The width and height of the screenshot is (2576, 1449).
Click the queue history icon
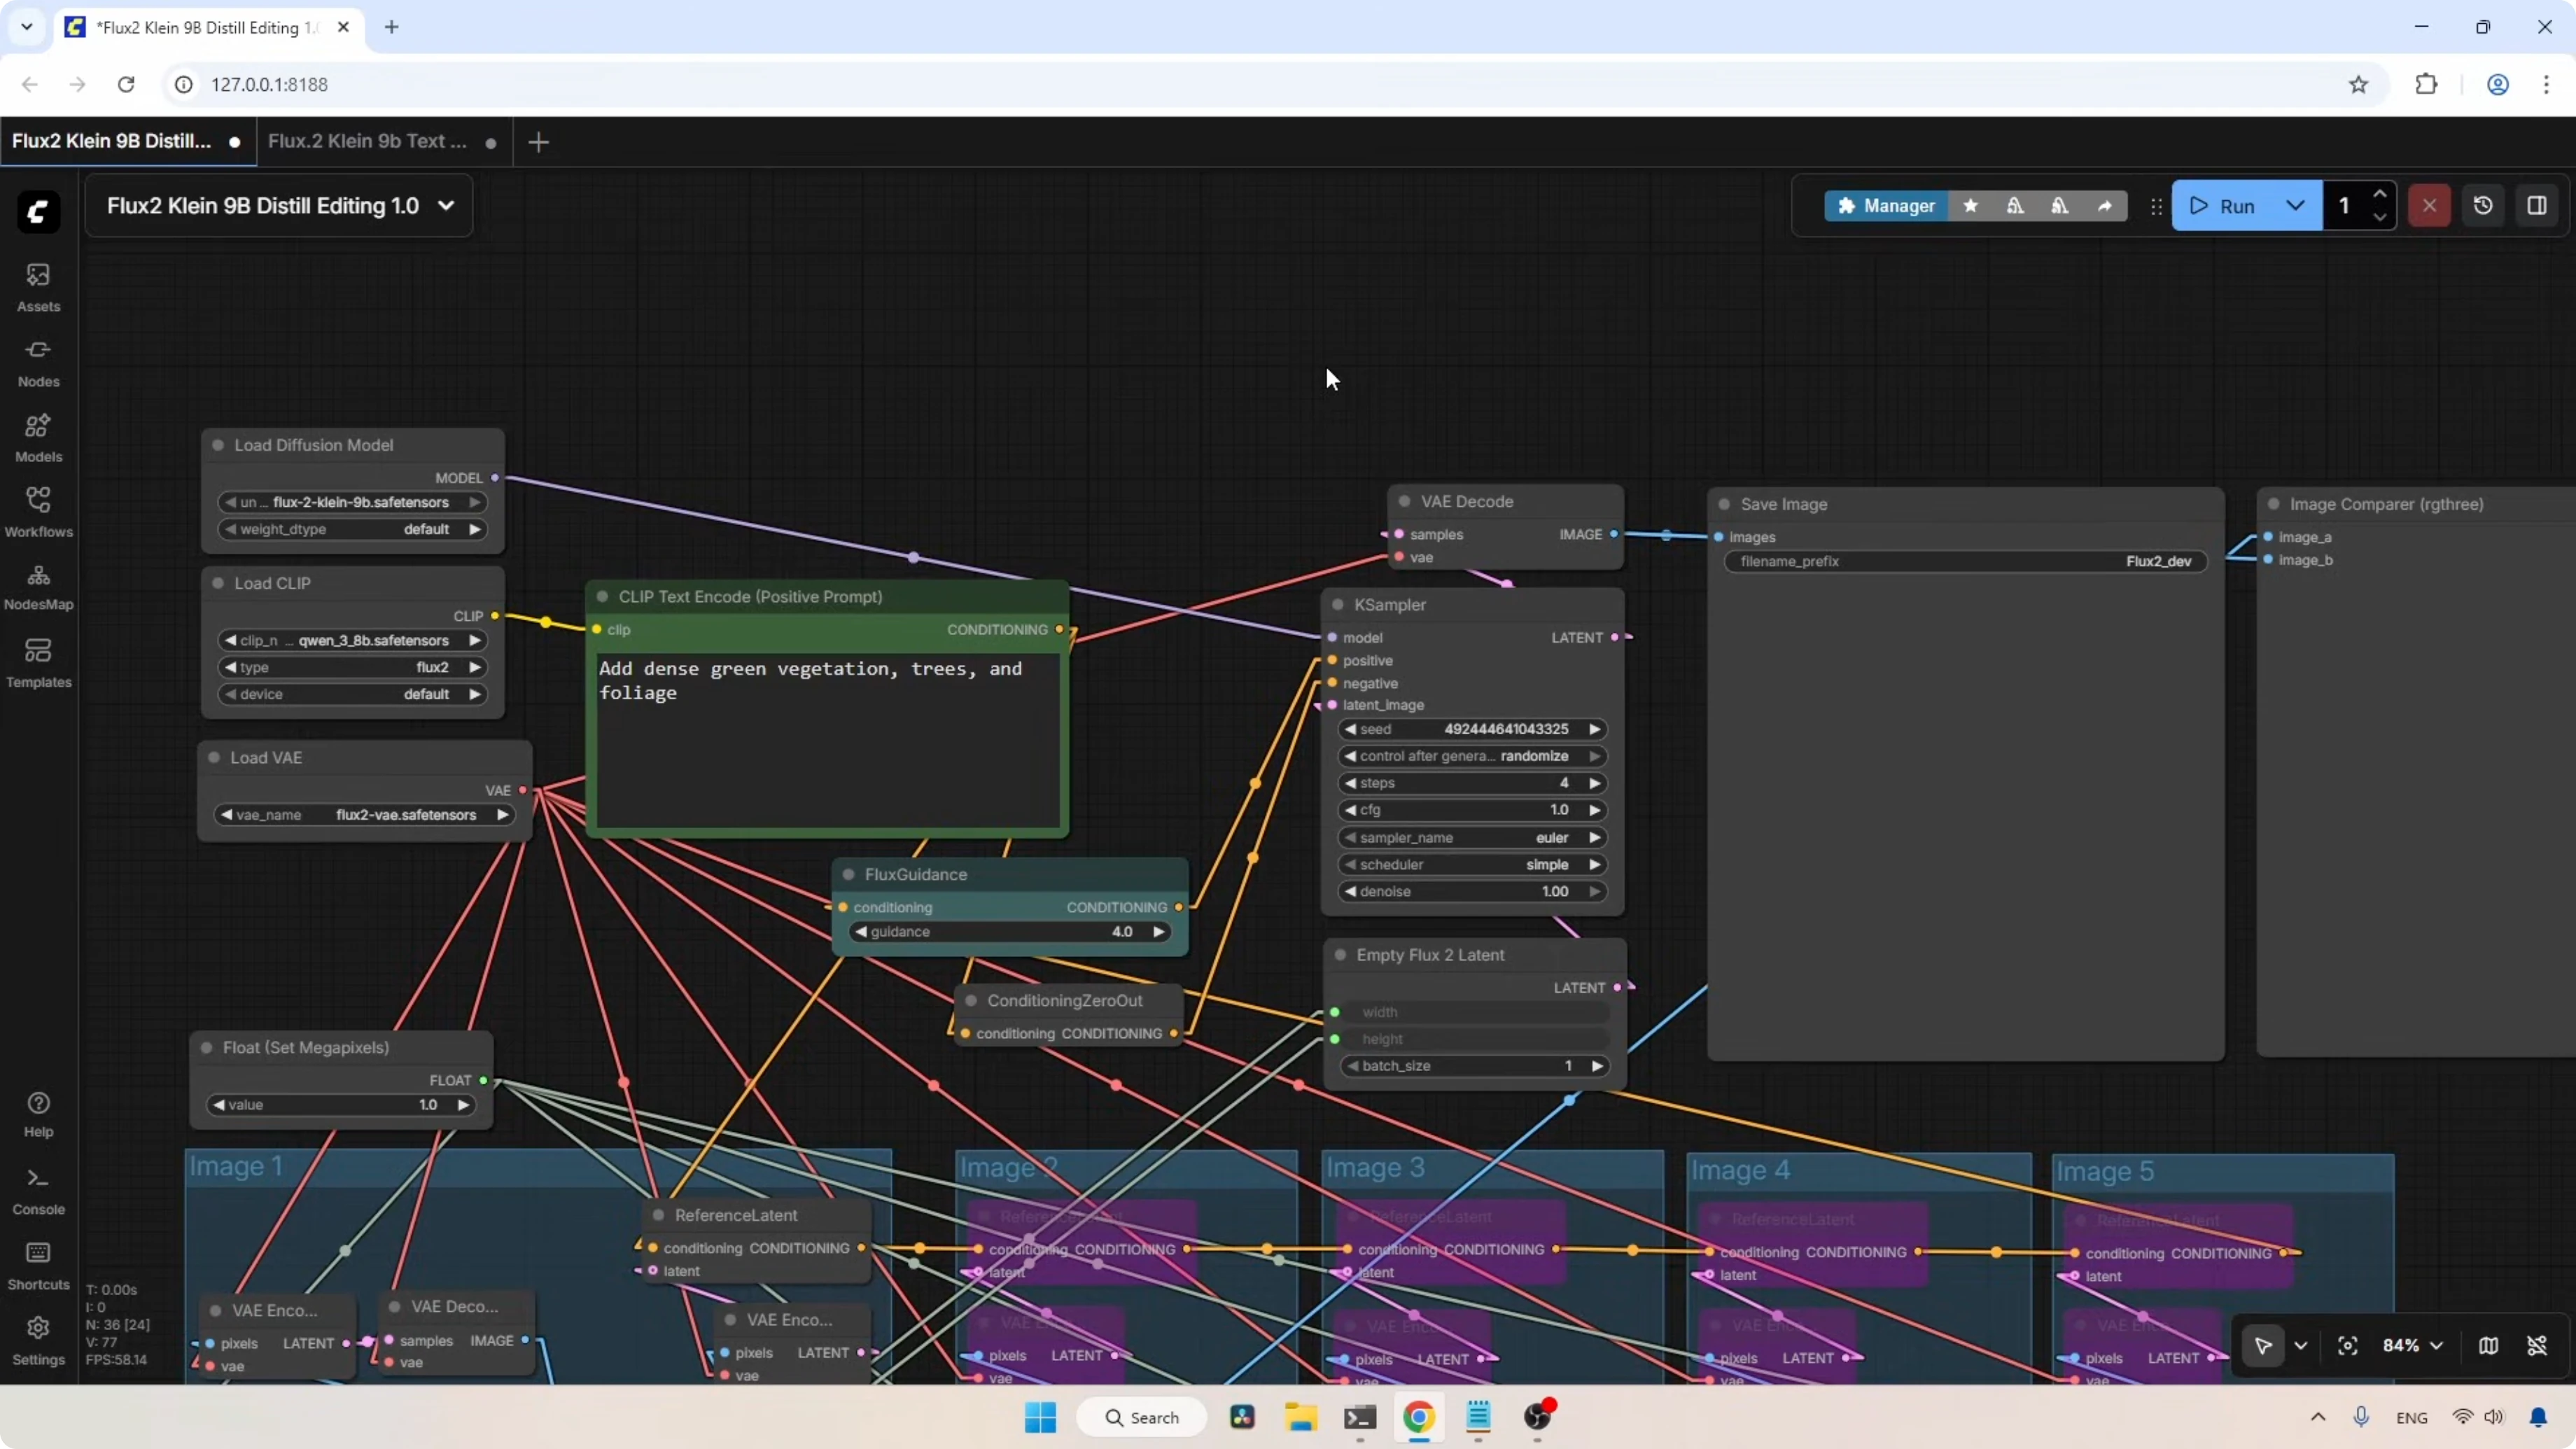pyautogui.click(x=2483, y=205)
